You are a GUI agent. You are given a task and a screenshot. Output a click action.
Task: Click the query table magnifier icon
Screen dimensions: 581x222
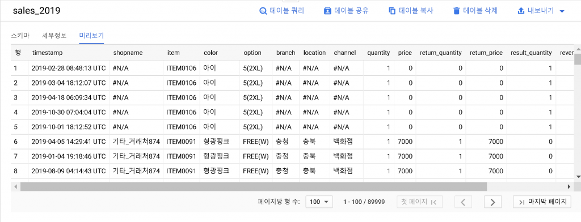[263, 11]
